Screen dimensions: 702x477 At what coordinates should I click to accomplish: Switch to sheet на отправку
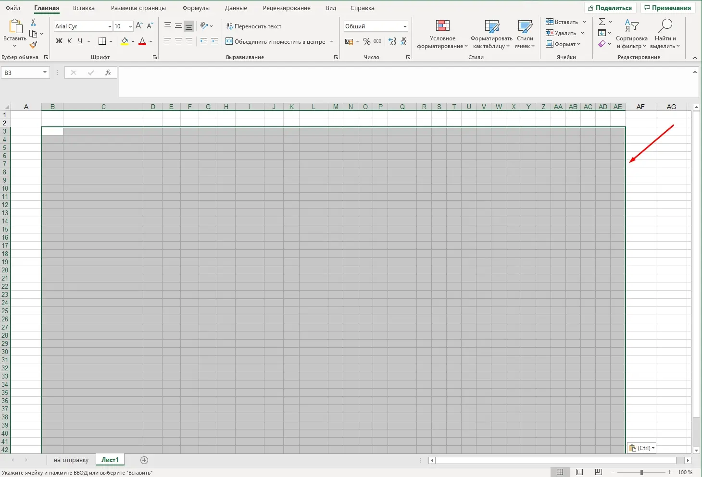pyautogui.click(x=71, y=460)
